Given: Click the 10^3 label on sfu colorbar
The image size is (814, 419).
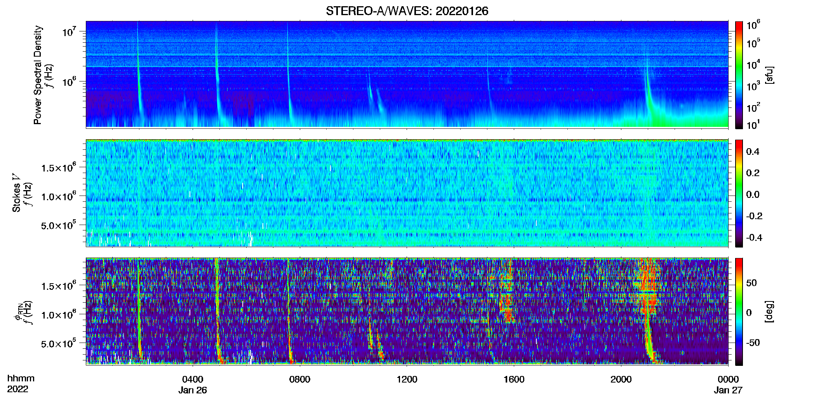Looking at the screenshot, I should coord(753,86).
